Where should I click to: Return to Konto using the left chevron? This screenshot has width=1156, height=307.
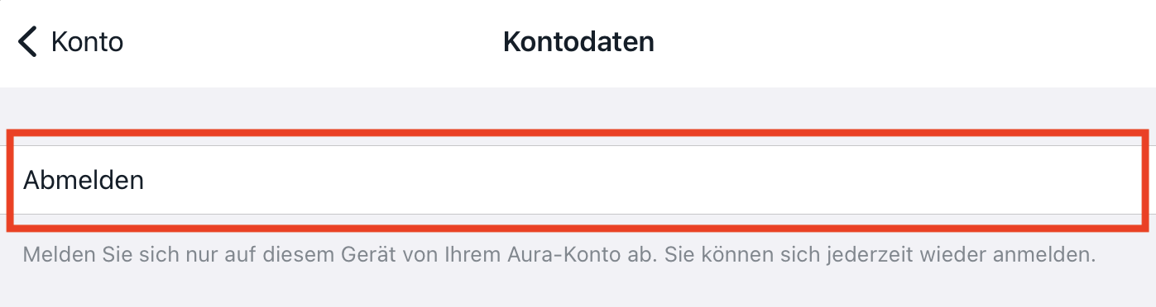pos(27,41)
